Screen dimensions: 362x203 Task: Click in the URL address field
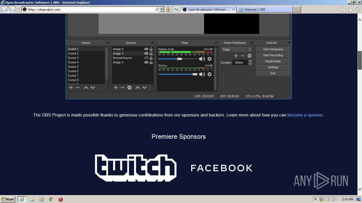(90, 9)
